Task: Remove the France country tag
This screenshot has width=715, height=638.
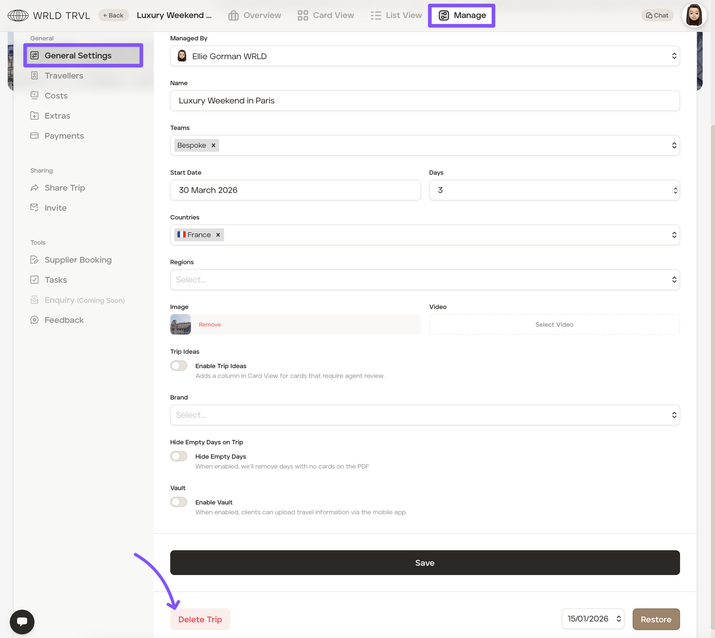Action: point(218,235)
